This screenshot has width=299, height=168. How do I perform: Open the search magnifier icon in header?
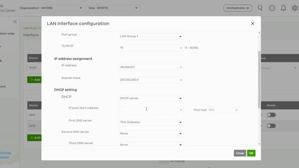[260, 8]
